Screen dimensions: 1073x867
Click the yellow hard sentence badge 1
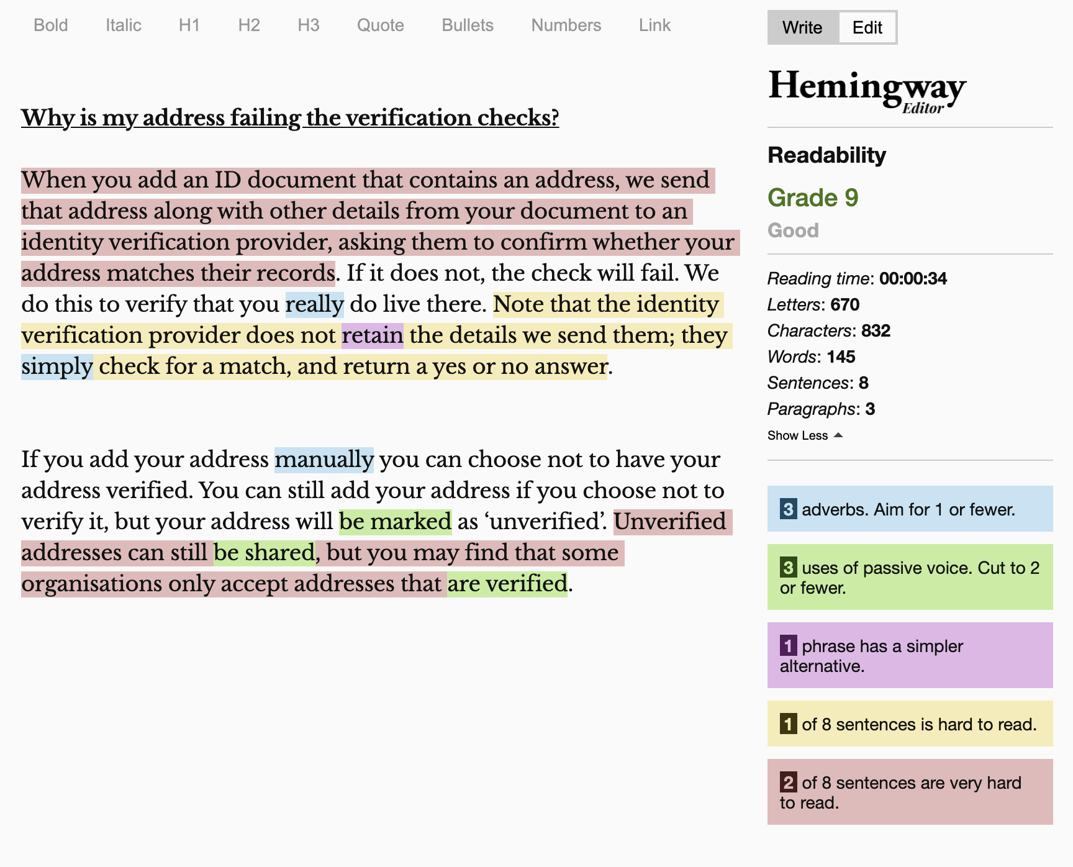point(788,724)
